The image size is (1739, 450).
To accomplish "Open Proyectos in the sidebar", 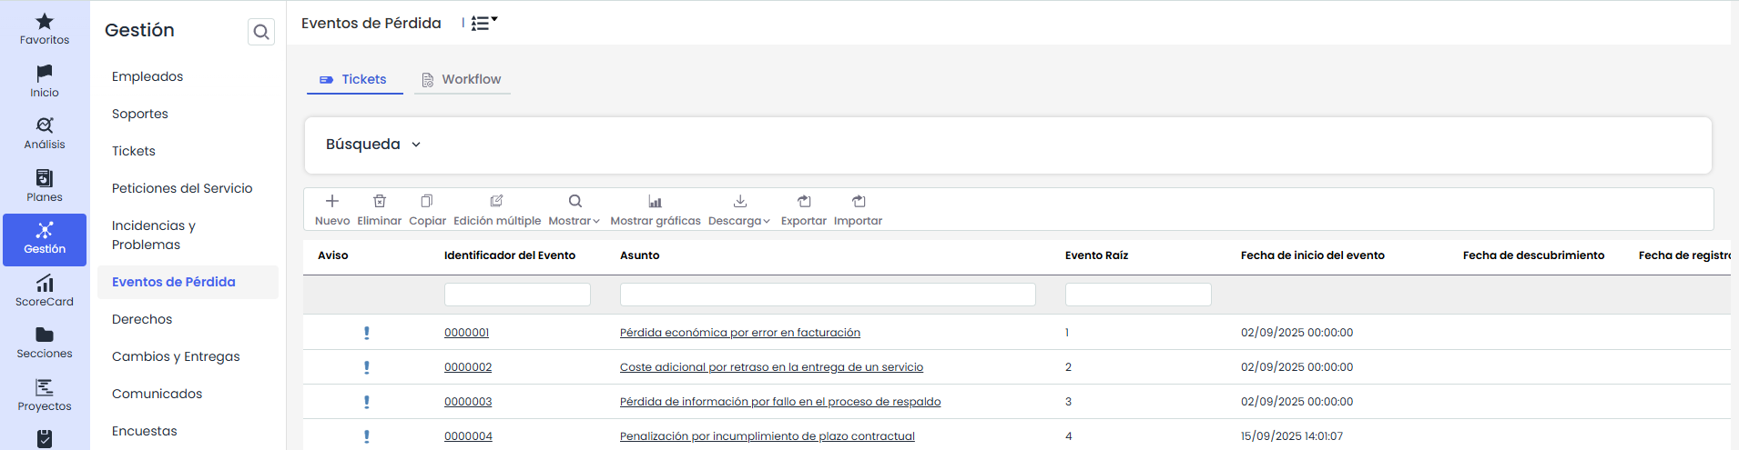I will [45, 395].
